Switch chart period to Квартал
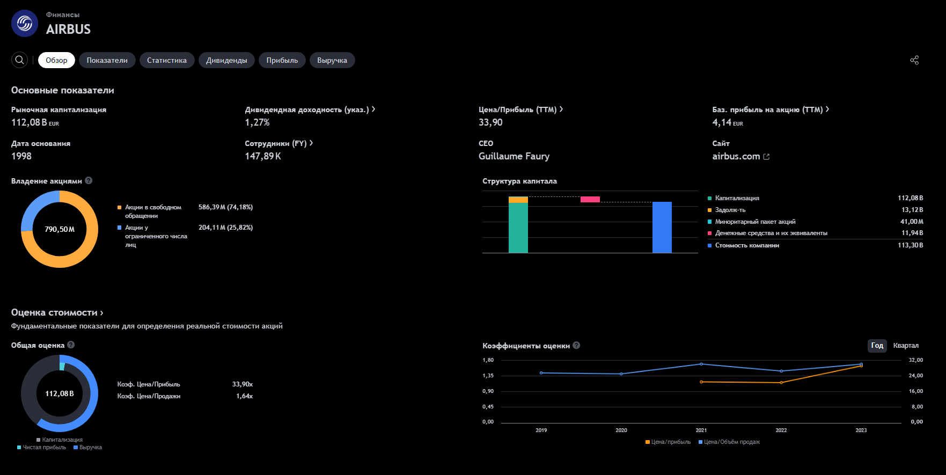 pyautogui.click(x=906, y=346)
